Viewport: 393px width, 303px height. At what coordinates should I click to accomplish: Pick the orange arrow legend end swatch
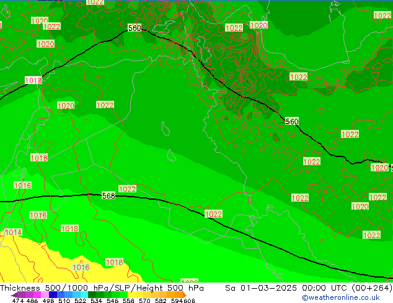tap(185, 295)
